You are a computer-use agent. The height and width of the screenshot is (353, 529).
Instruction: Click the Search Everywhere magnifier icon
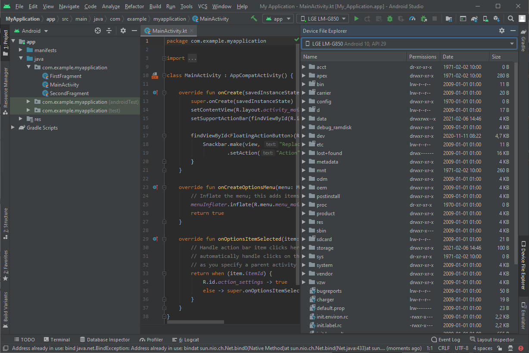pyautogui.click(x=510, y=19)
